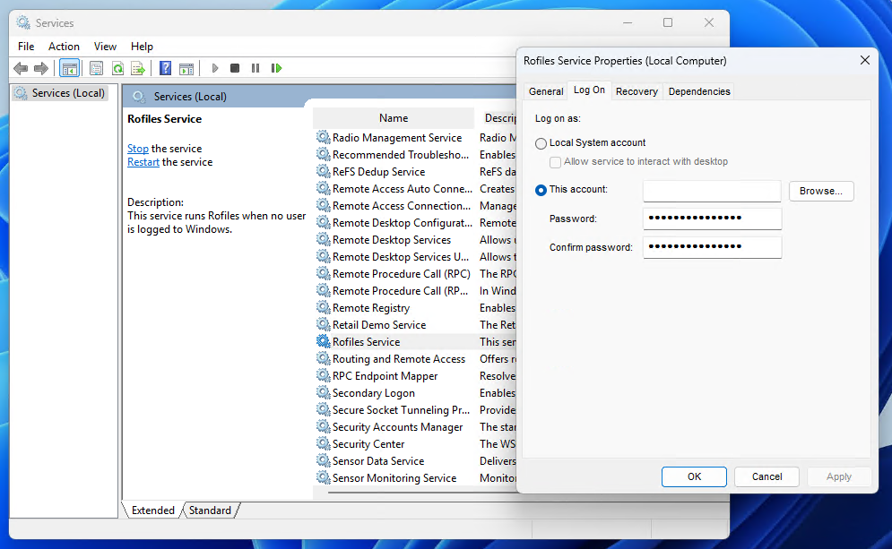Select the Remote Procedure Call (RP... row
This screenshot has height=549, width=892.
pyautogui.click(x=415, y=291)
